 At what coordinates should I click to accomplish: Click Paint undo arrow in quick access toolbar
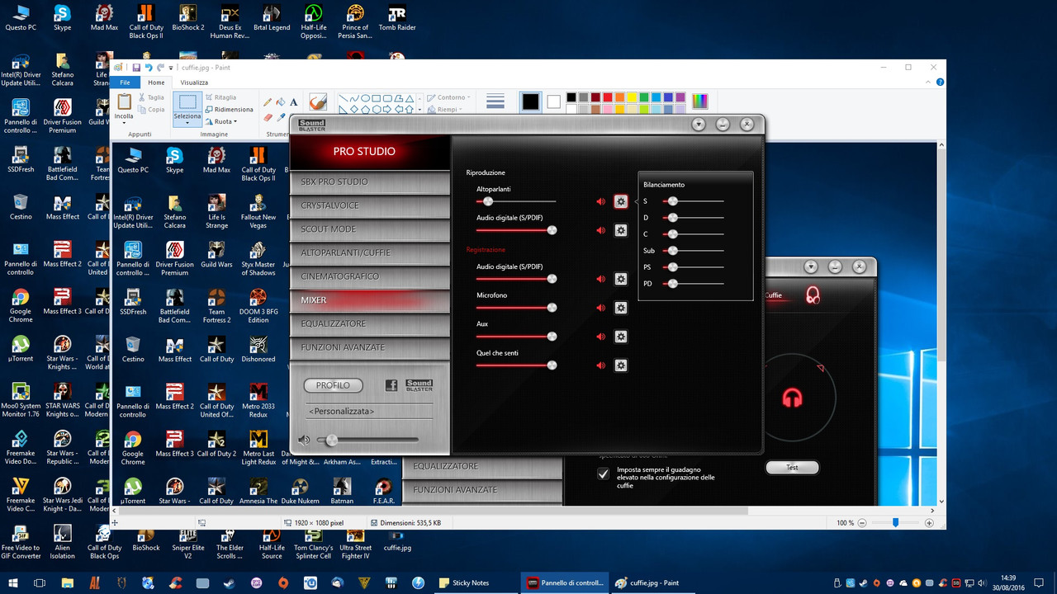point(149,68)
